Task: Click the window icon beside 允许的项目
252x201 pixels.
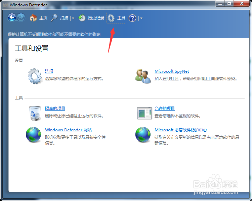Action: (144, 113)
